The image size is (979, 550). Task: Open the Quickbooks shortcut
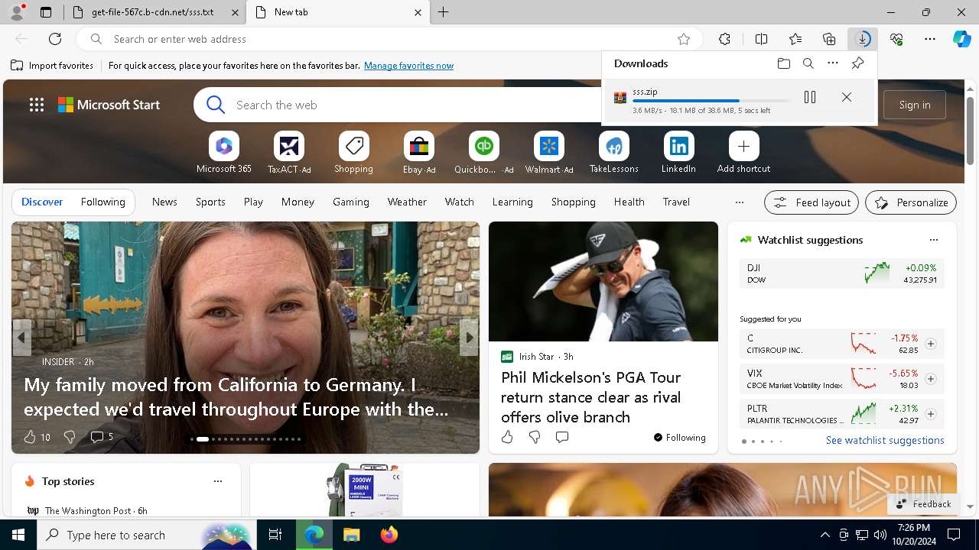click(x=483, y=153)
